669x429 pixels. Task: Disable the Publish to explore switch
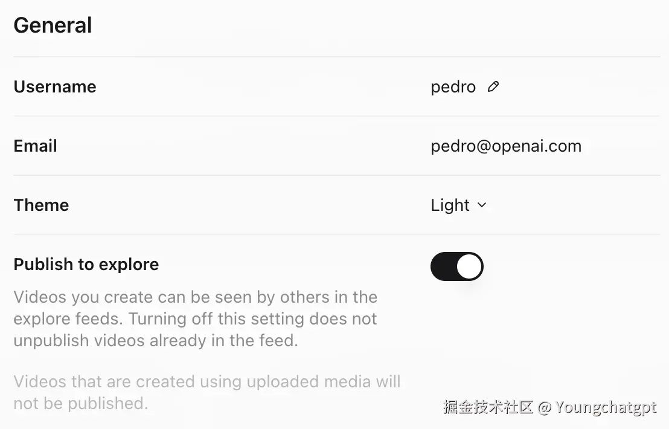coord(456,266)
